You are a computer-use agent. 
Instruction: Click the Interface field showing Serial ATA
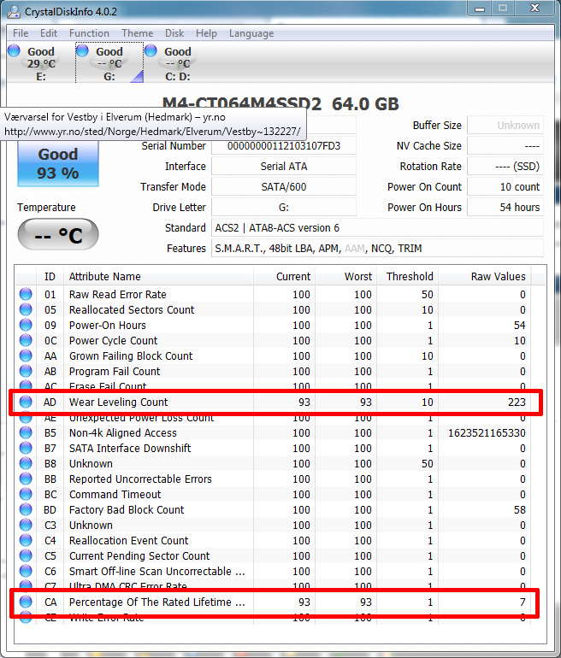point(284,166)
